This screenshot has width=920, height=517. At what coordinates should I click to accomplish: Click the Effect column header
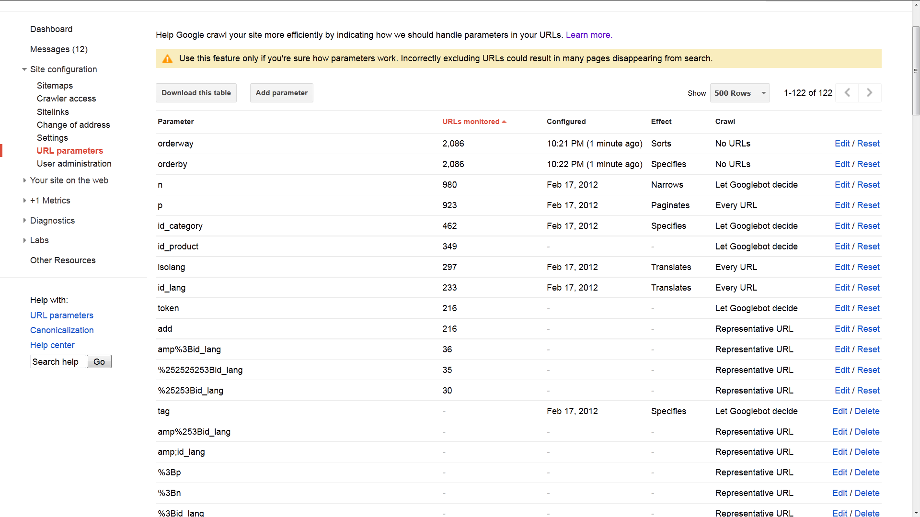(661, 122)
